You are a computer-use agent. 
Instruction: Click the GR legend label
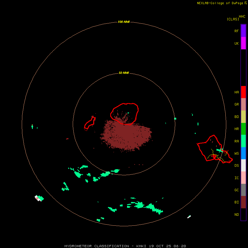pos(236,104)
